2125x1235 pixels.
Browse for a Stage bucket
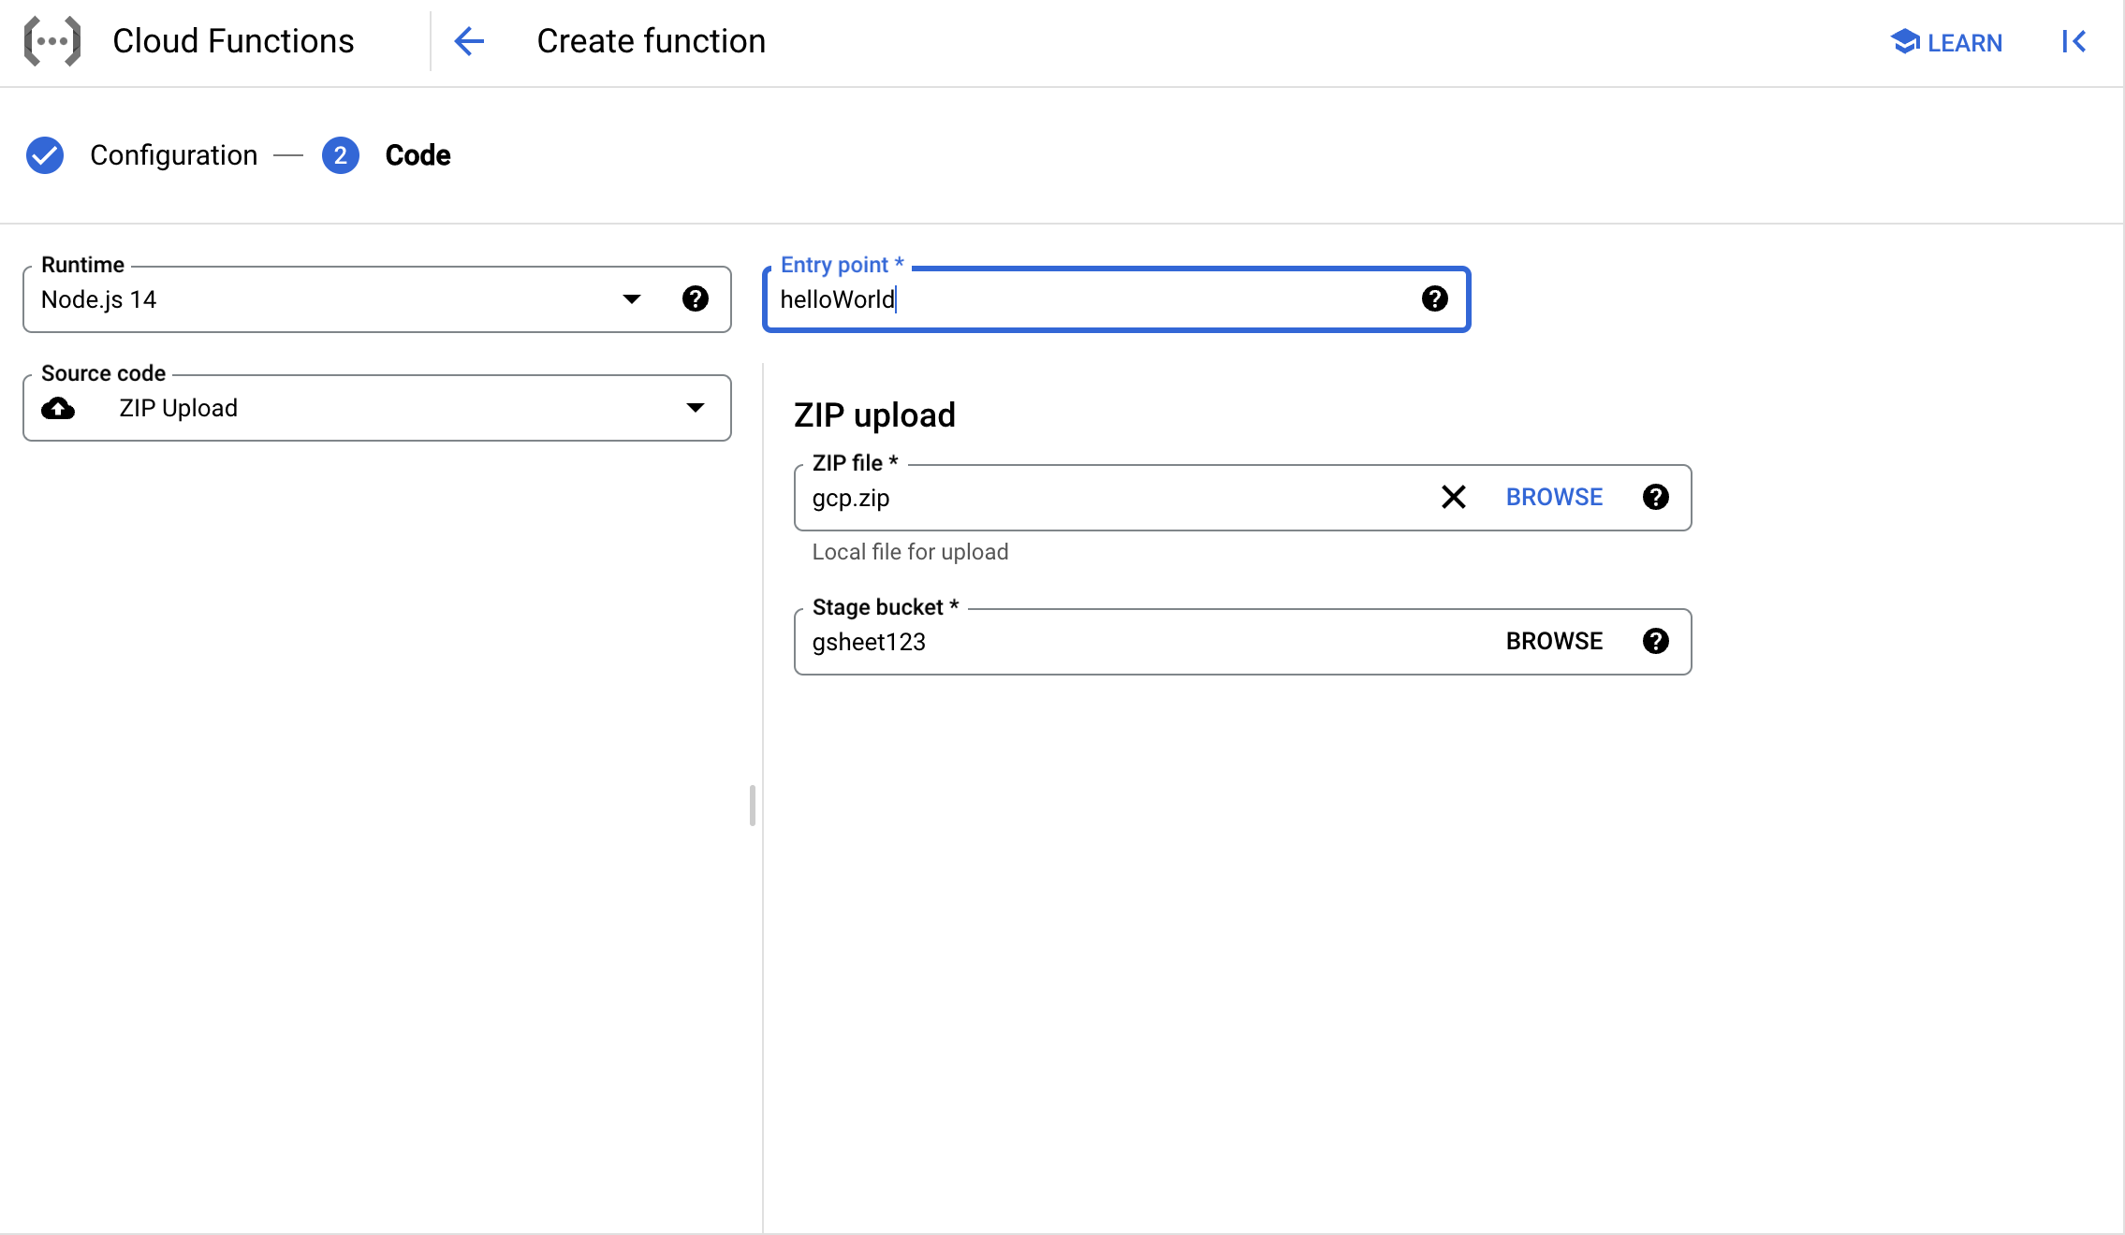1554,641
